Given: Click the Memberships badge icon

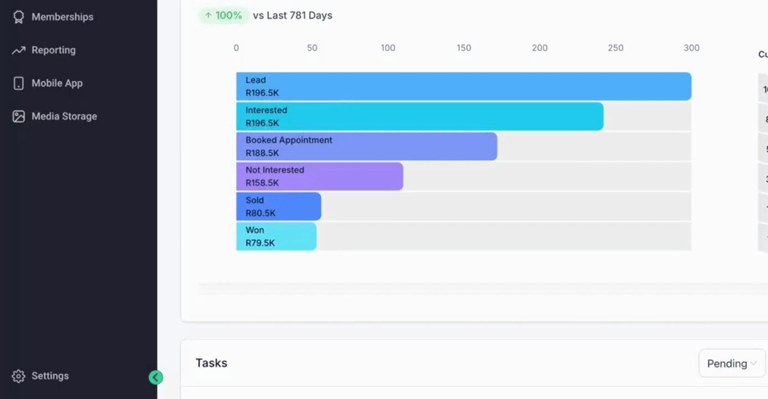Looking at the screenshot, I should point(19,17).
